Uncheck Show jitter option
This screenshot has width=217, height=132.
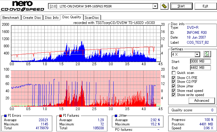pyautogui.click(x=174, y=86)
